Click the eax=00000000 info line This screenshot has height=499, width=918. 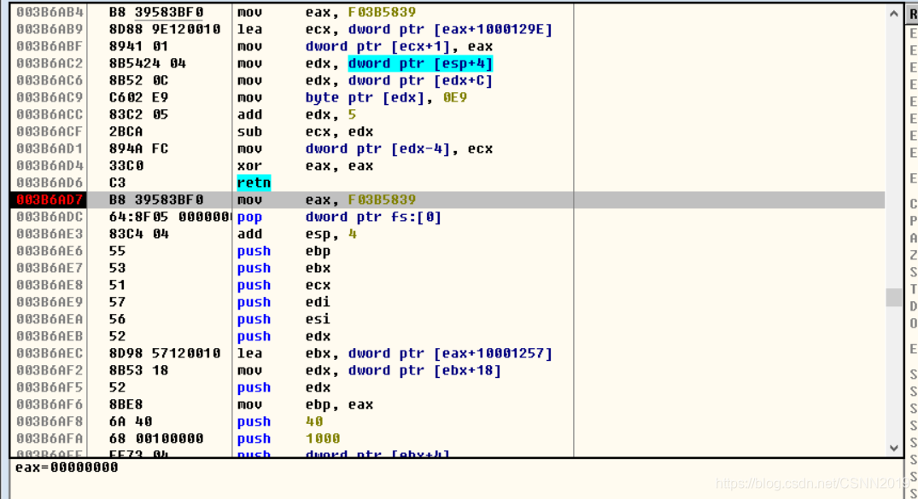click(x=67, y=467)
